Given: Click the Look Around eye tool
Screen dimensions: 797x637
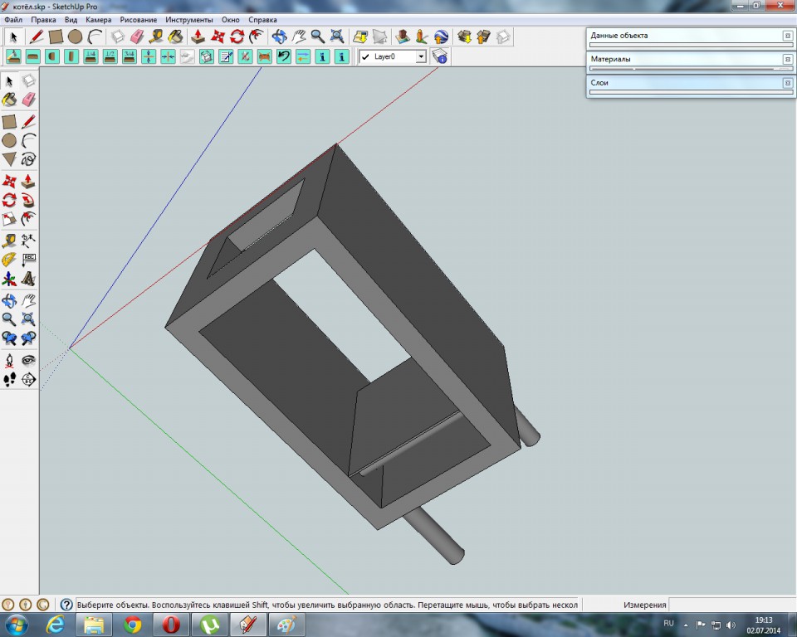Looking at the screenshot, I should point(28,360).
